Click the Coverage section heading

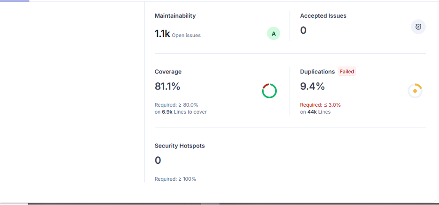tap(168, 72)
